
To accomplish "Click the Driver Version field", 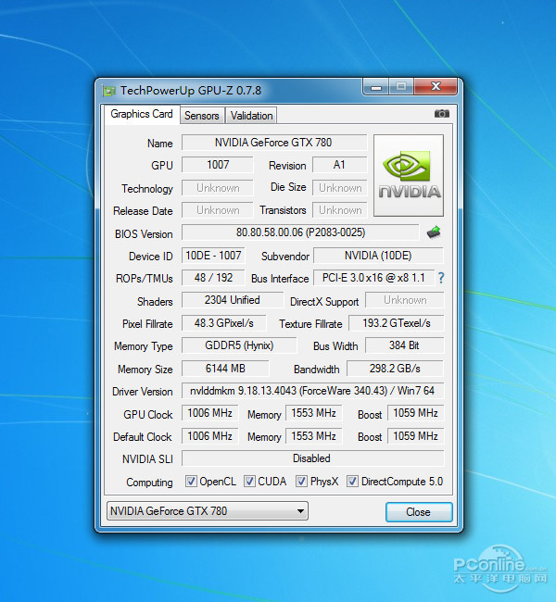I will pyautogui.click(x=311, y=391).
